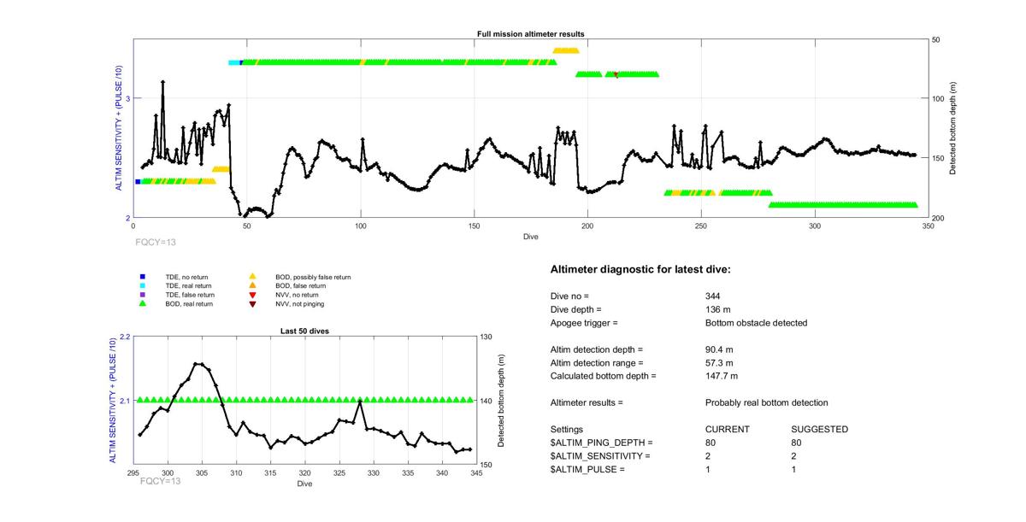Click tick "350" on the Full mission dive axis

point(929,226)
